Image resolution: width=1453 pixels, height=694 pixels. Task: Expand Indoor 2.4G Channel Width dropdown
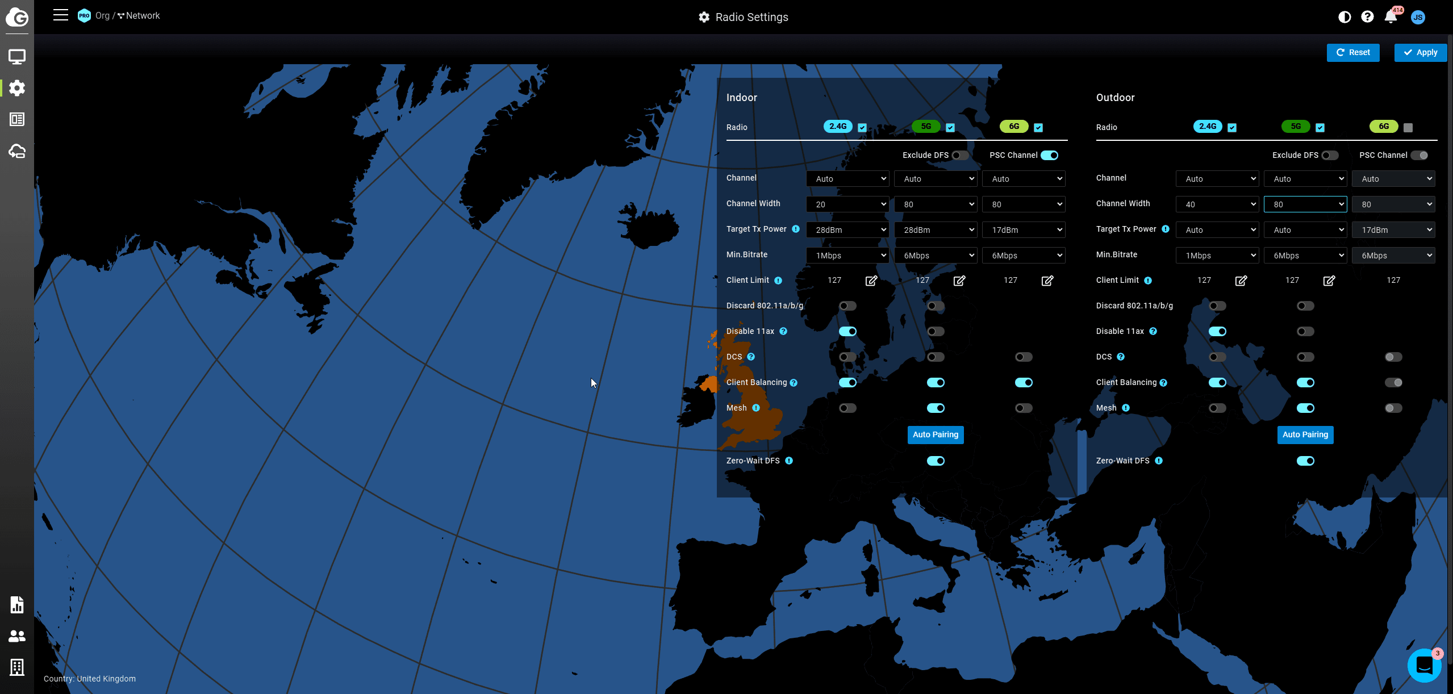click(847, 204)
